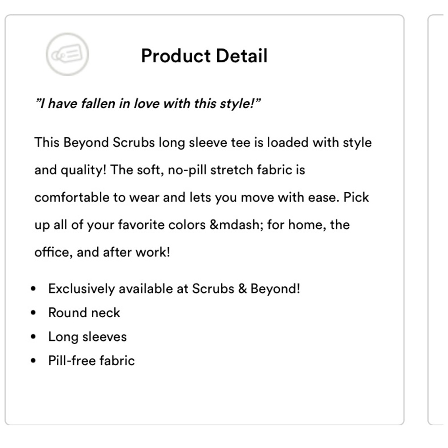Click the "Long sleeves" bullet item
Viewport: 448px width, 448px height.
point(87,337)
